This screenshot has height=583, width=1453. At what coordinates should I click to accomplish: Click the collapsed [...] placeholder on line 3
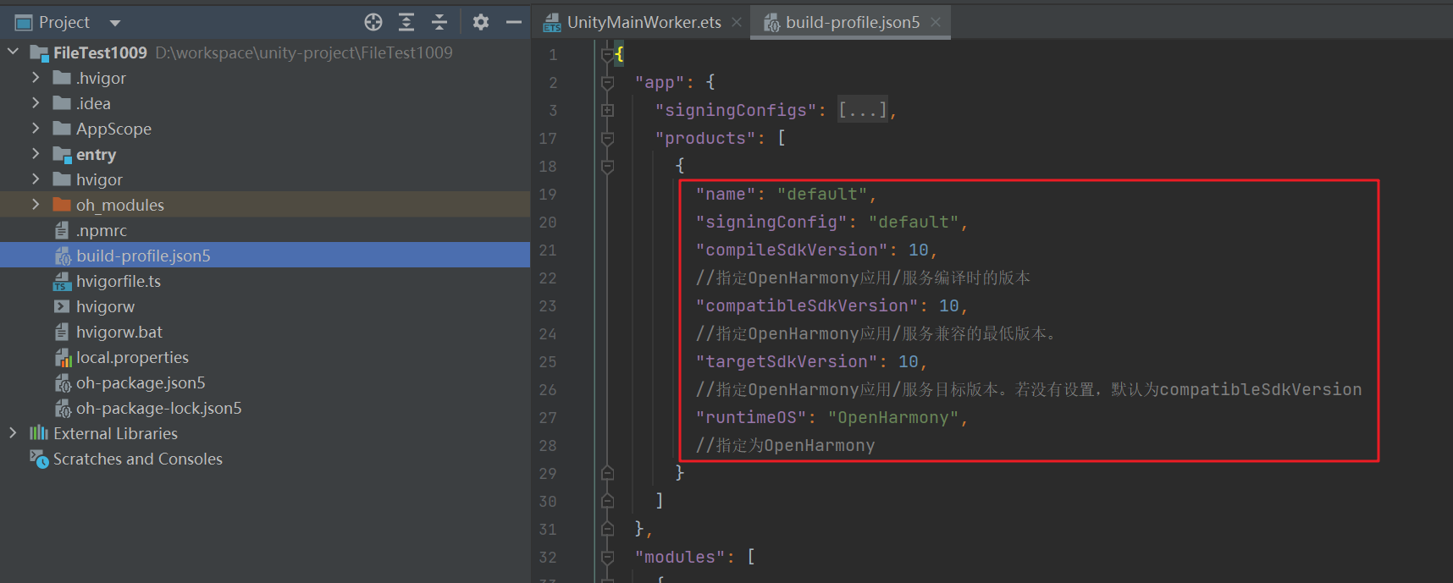(862, 110)
